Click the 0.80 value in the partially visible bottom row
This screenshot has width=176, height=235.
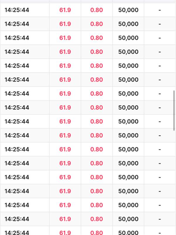[97, 233]
